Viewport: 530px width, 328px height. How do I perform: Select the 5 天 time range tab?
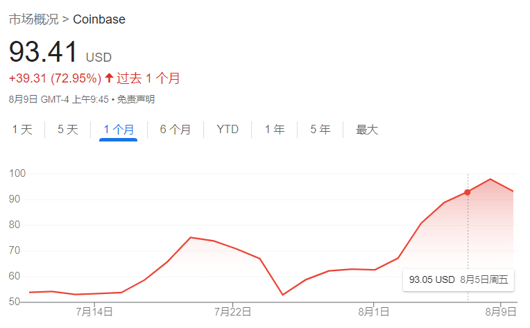pyautogui.click(x=67, y=130)
